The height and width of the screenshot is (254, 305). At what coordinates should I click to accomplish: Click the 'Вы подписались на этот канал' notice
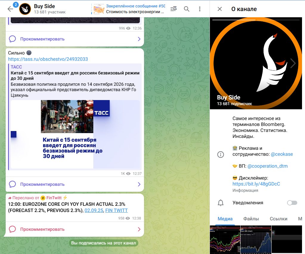[x=103, y=243]
